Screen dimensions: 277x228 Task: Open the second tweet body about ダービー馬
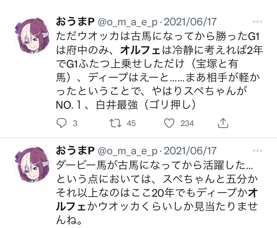point(157,193)
